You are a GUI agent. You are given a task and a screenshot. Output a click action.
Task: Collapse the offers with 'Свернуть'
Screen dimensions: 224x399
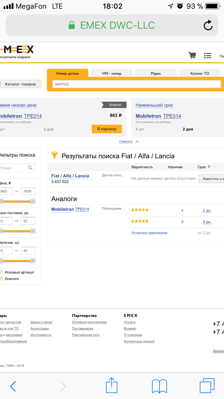click(126, 141)
